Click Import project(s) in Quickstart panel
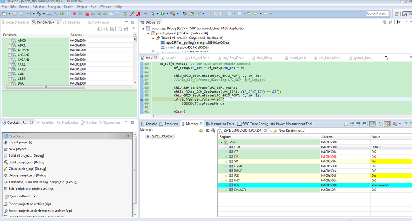This screenshot has width=412, height=221. coord(20,142)
